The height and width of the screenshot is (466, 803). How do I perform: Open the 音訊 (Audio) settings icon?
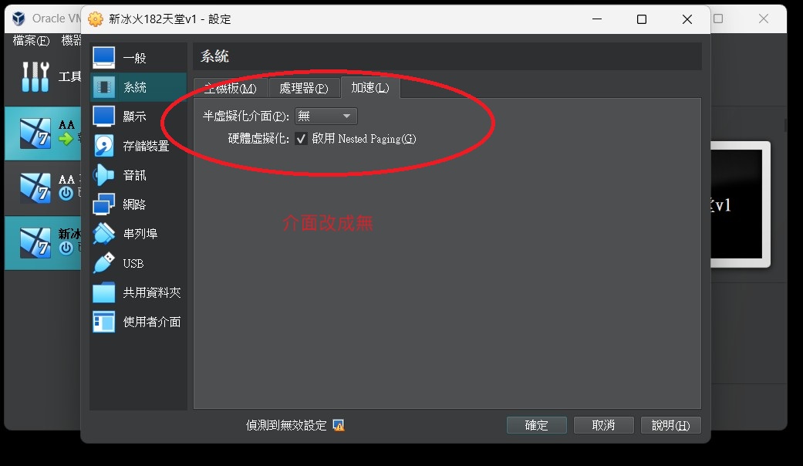tap(104, 175)
